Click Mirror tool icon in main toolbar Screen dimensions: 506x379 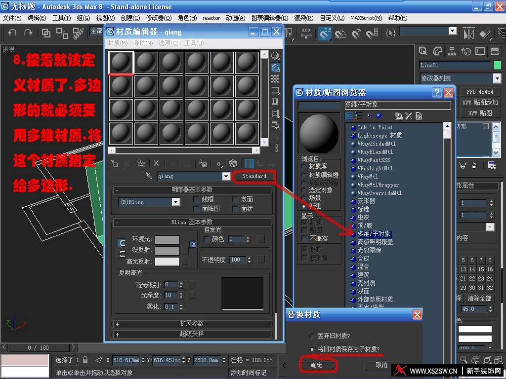tap(468, 34)
